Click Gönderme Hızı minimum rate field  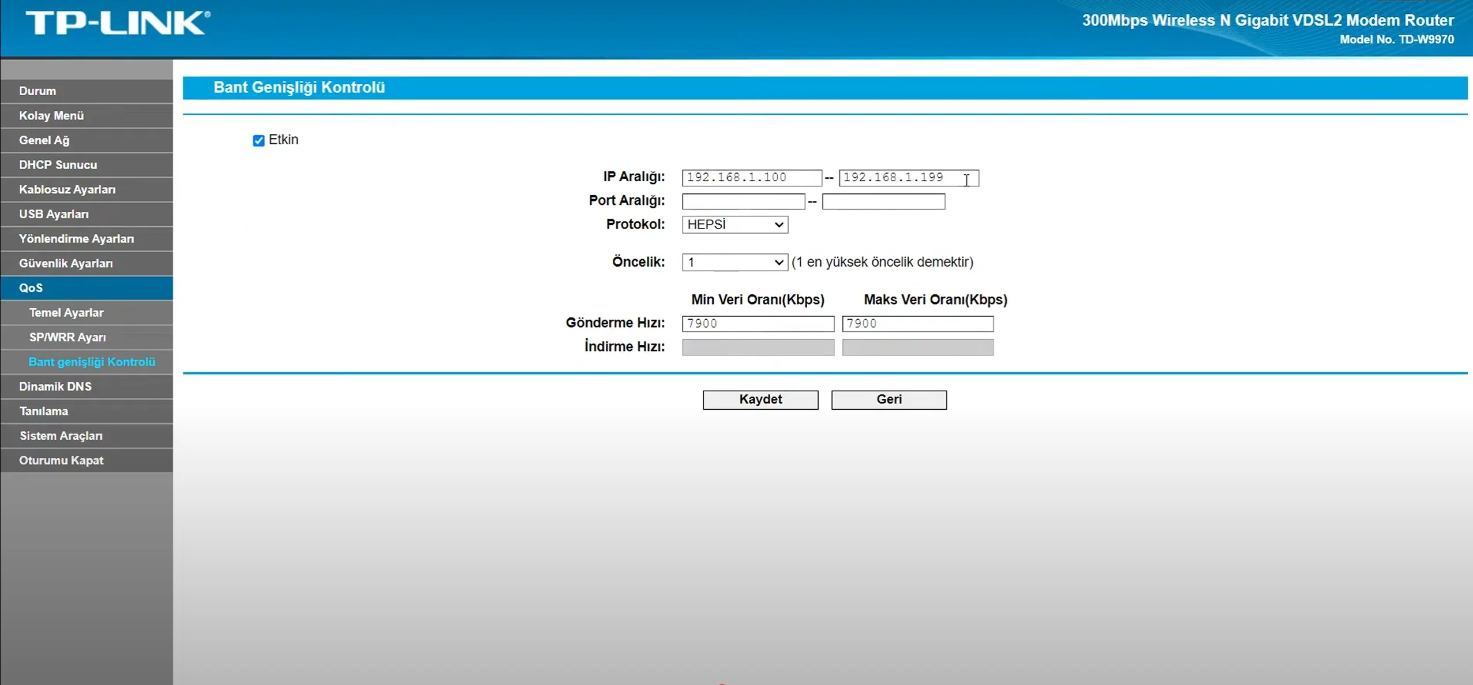[757, 324]
